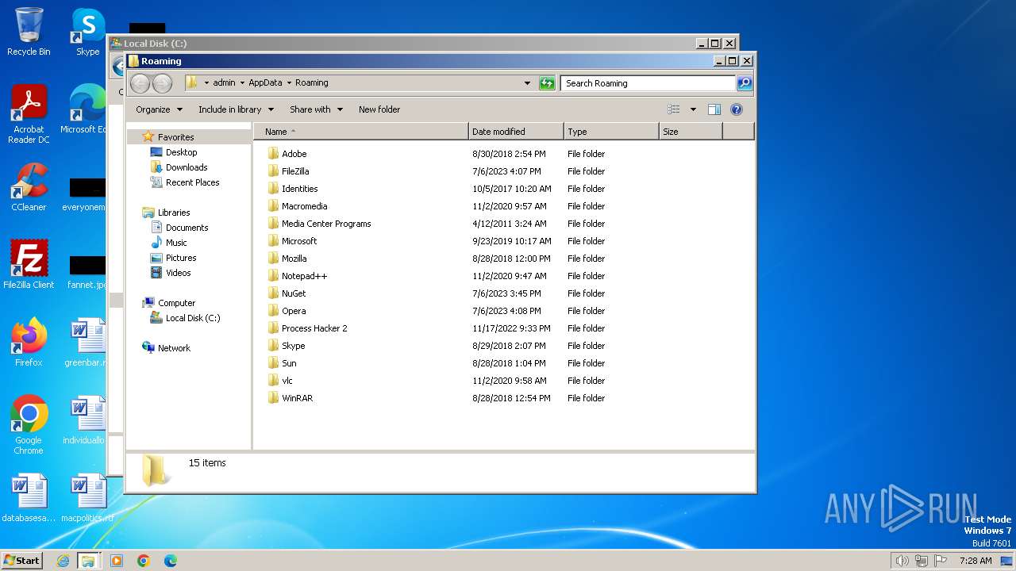Expand the admin breadcrumb arrow
Image resolution: width=1016 pixels, height=571 pixels.
pyautogui.click(x=242, y=82)
